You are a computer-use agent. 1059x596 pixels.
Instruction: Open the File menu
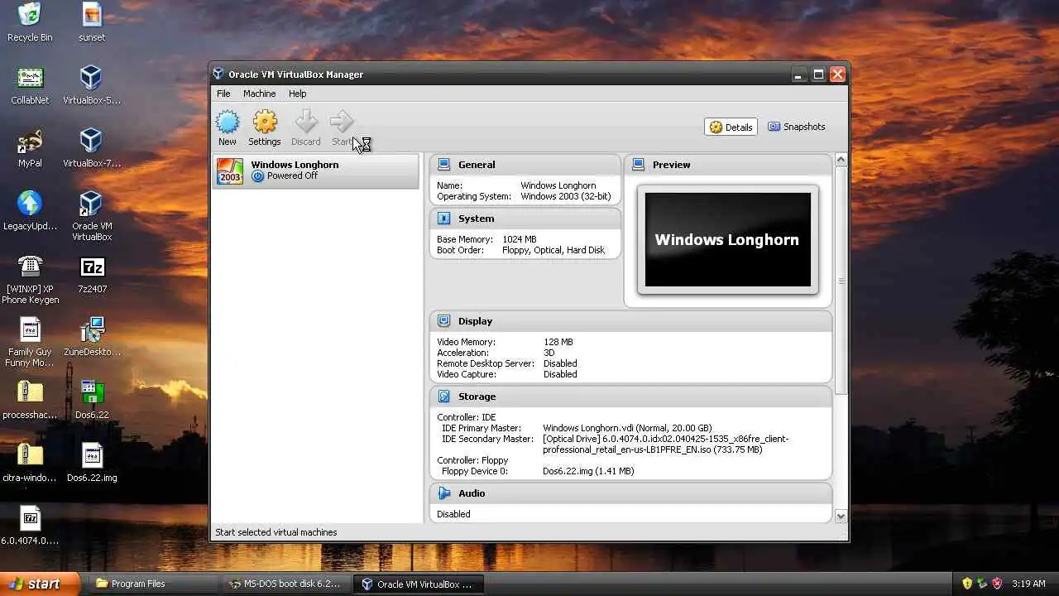pos(223,94)
